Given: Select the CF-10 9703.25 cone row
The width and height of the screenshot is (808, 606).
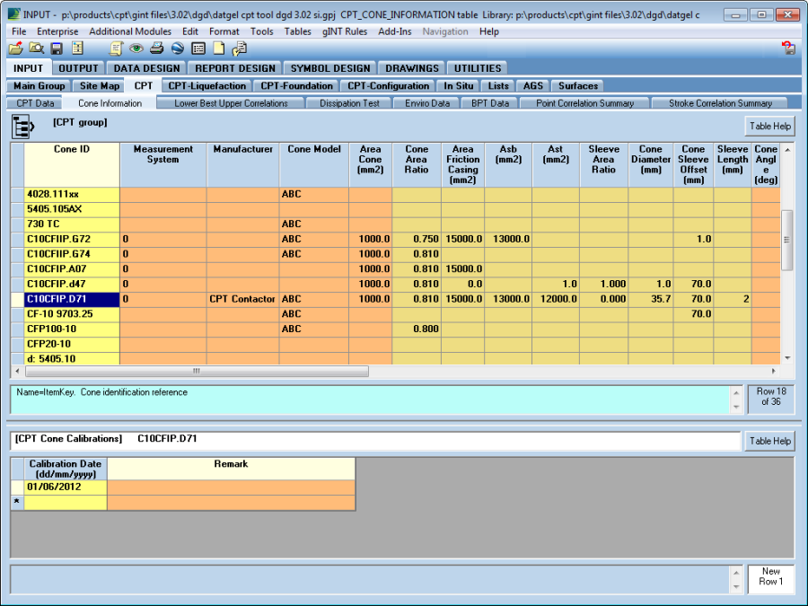Looking at the screenshot, I should [71, 314].
